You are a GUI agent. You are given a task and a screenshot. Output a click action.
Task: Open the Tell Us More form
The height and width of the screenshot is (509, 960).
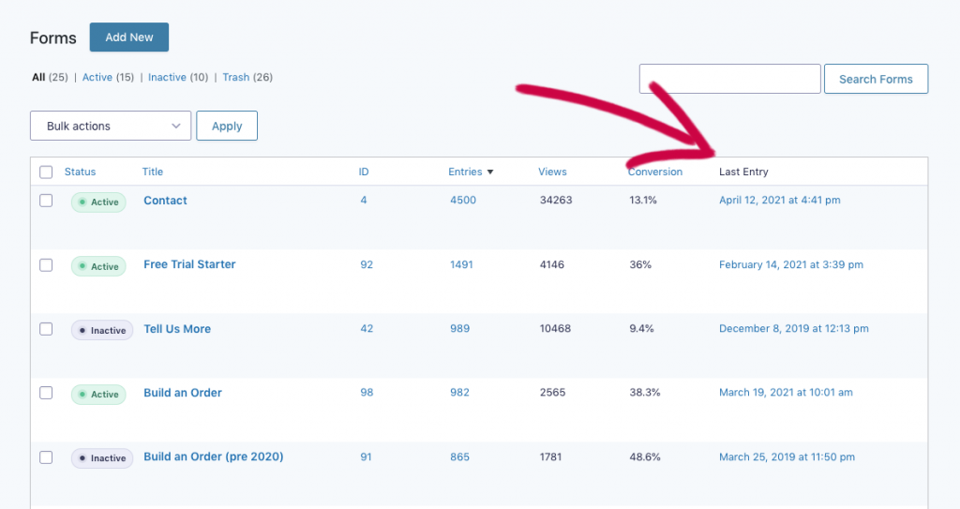(177, 329)
